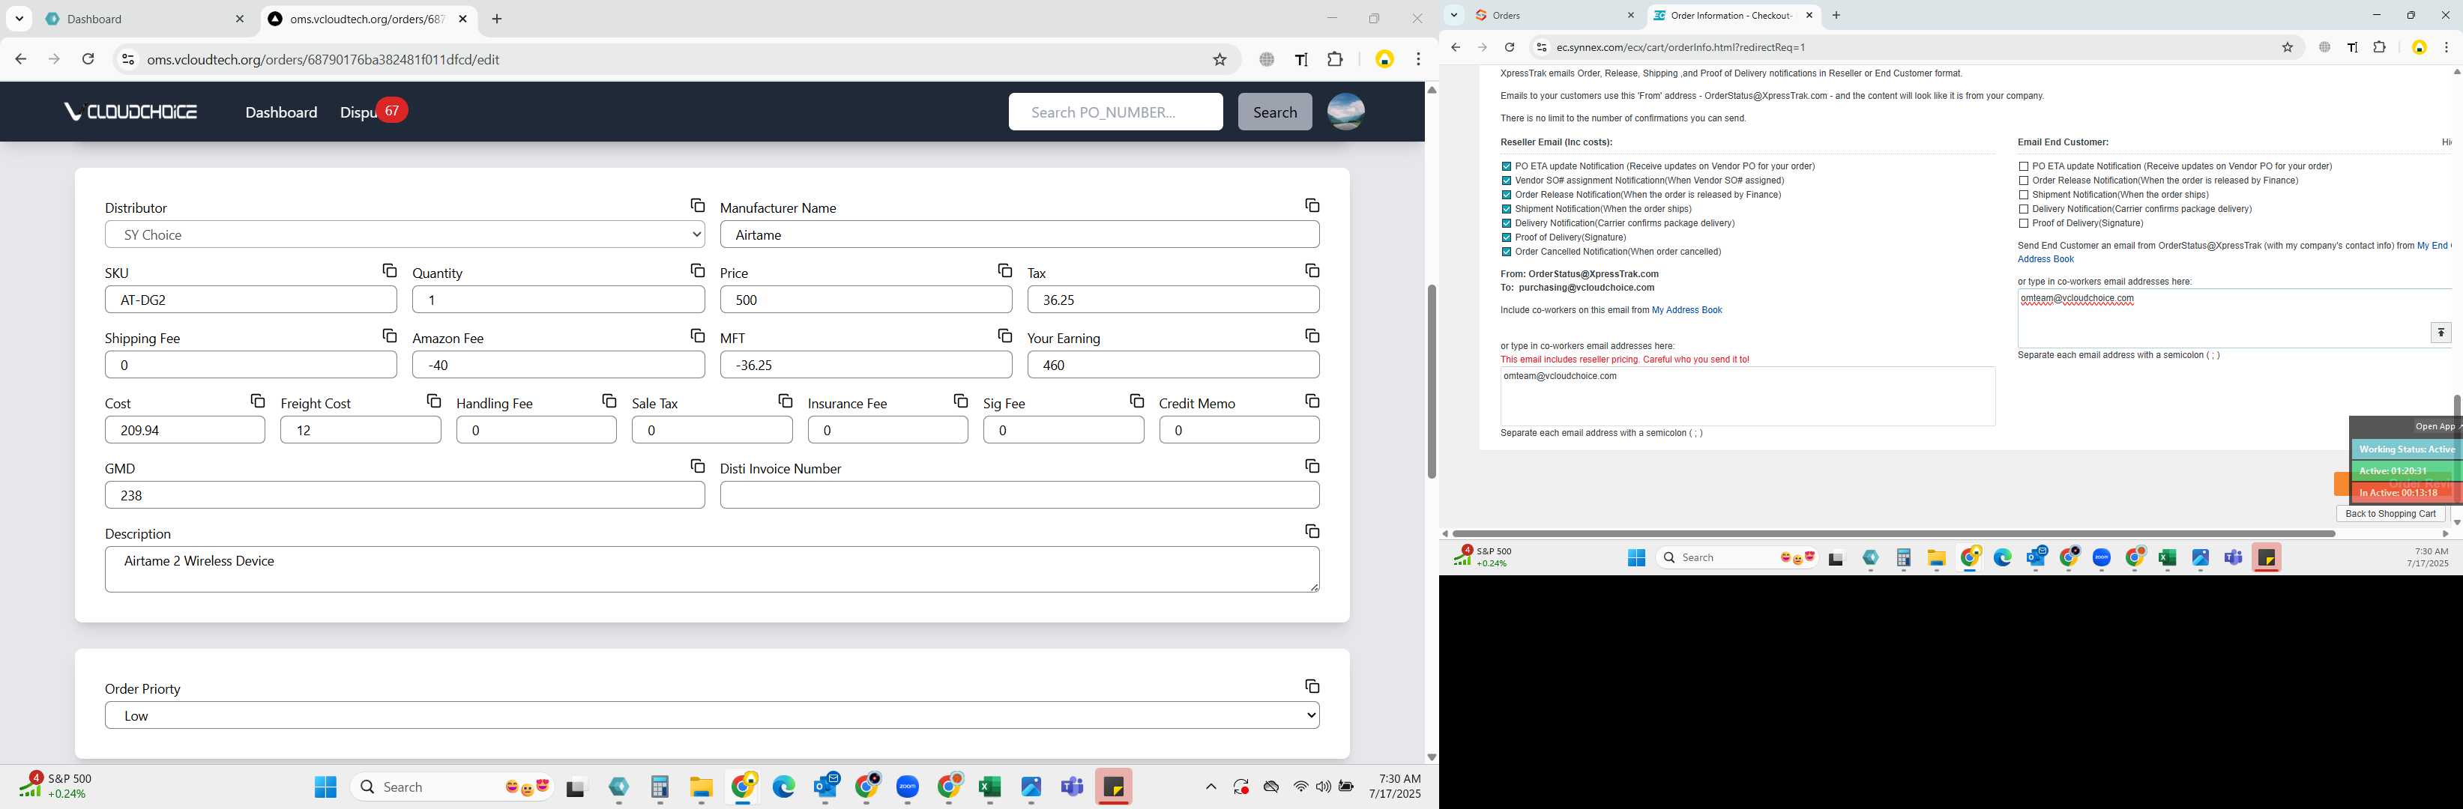Click the OMS browser address bar URL

(323, 59)
